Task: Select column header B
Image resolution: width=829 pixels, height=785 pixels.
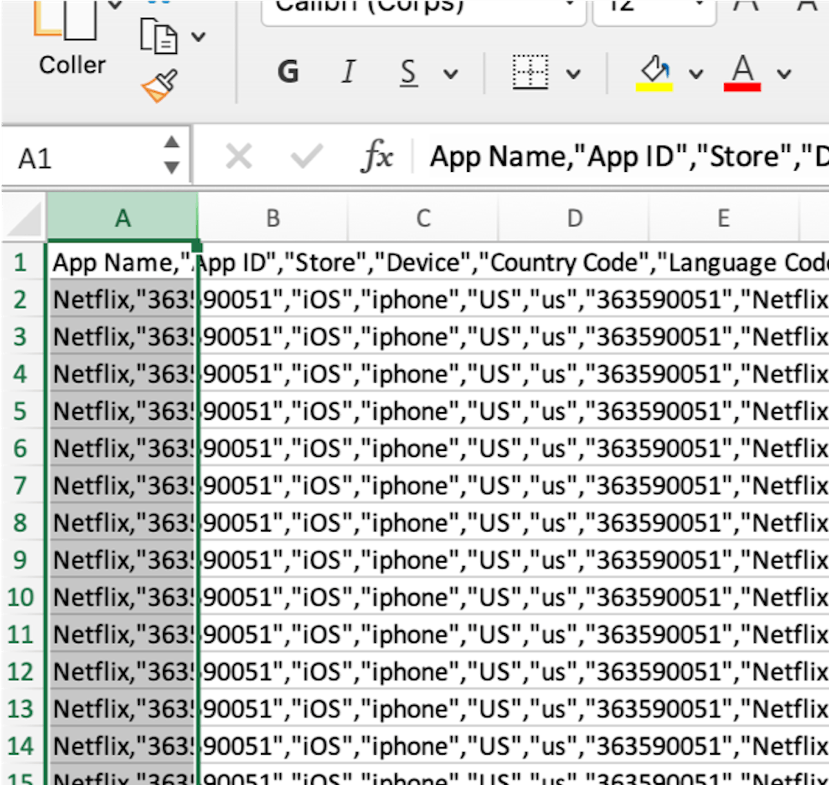Action: (273, 217)
